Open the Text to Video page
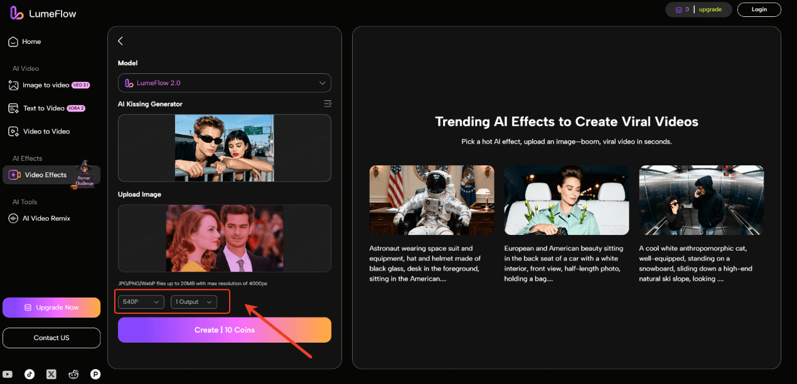 point(44,108)
